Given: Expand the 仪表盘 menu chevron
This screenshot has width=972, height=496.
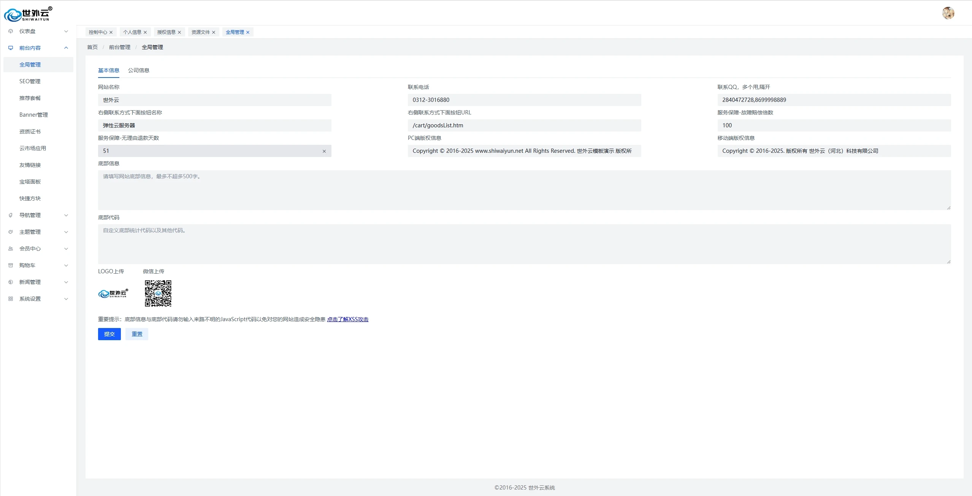Looking at the screenshot, I should tap(66, 31).
